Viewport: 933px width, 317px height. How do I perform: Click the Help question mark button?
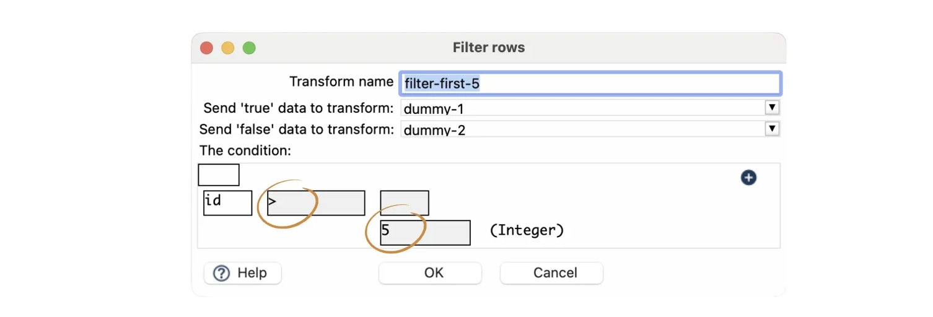[x=242, y=273]
